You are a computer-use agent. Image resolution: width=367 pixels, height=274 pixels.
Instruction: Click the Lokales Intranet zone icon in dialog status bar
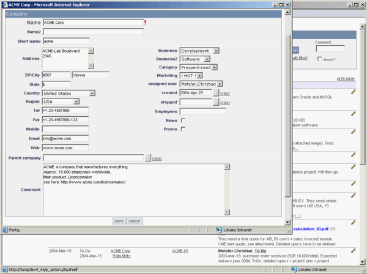(219, 230)
